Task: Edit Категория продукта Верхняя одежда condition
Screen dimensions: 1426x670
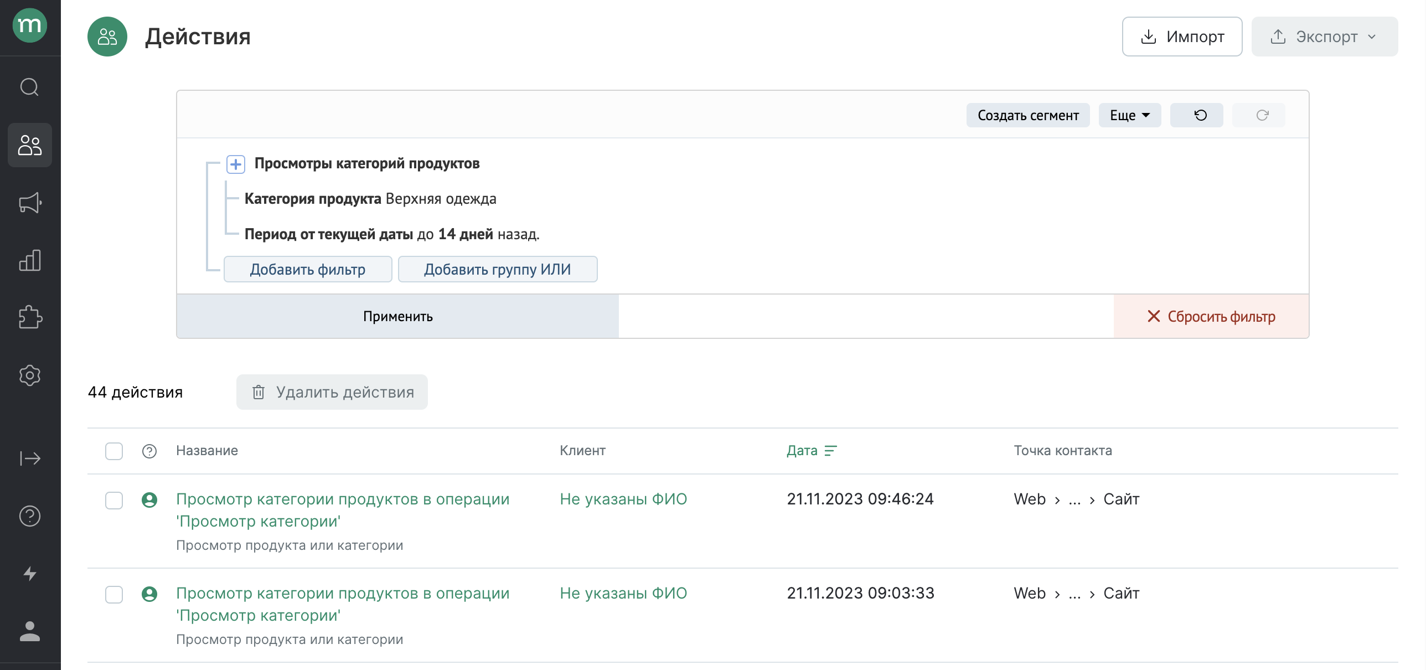Action: point(370,199)
